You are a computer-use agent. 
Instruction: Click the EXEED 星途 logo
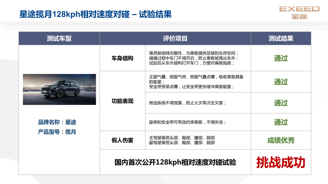pos(299,13)
